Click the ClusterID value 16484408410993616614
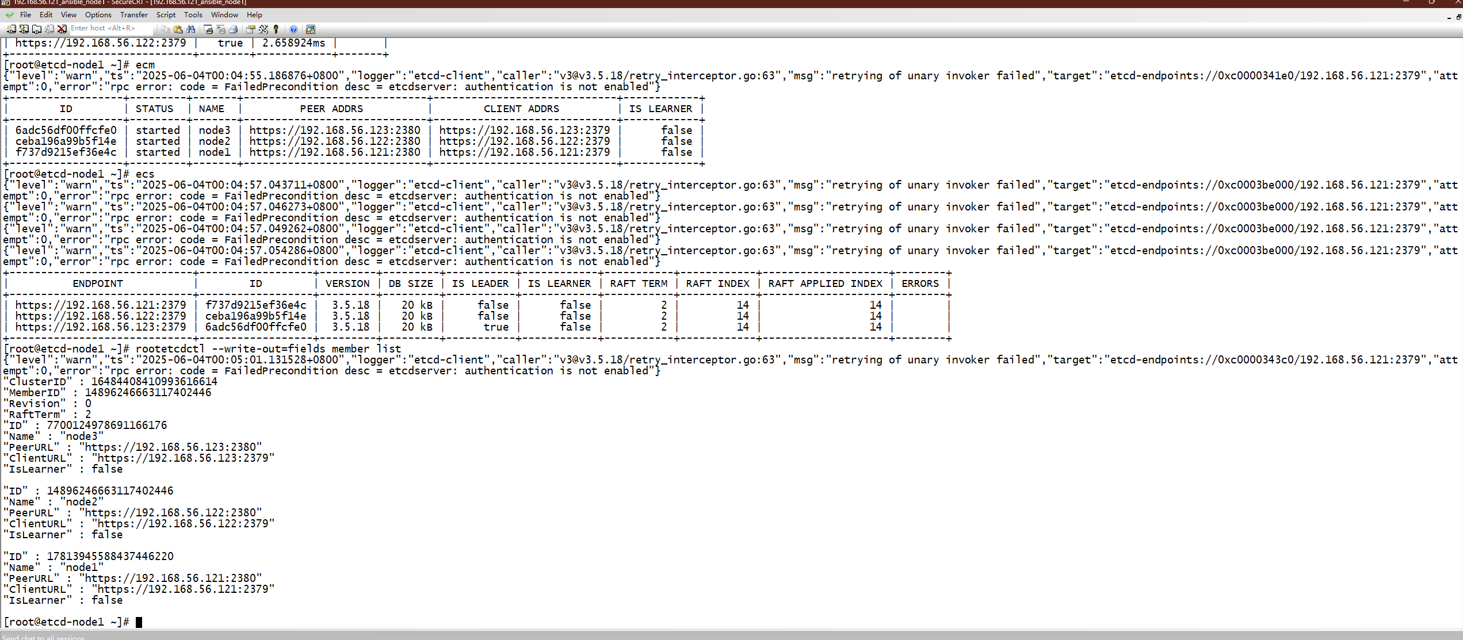This screenshot has height=640, width=1463. 154,382
